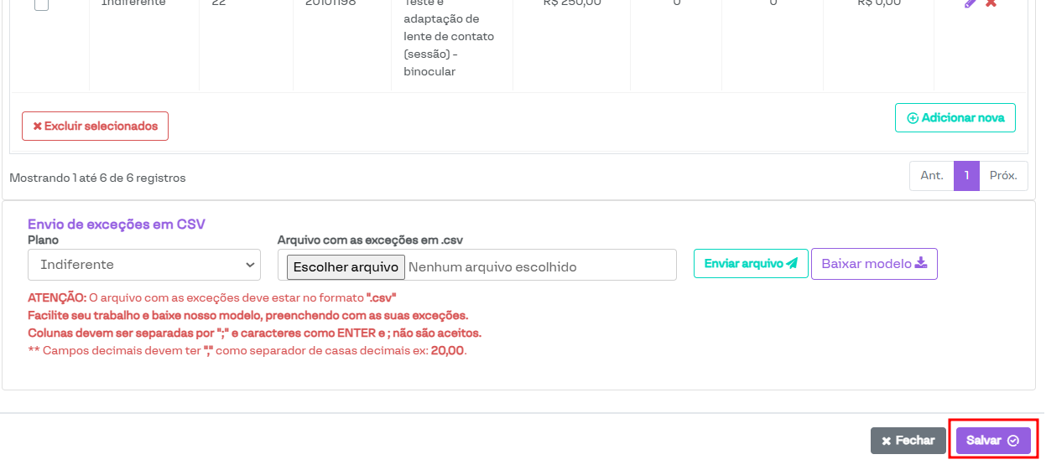Viewport: 1046px width, 470px height.
Task: Select page 1 in pagination
Action: (x=966, y=176)
